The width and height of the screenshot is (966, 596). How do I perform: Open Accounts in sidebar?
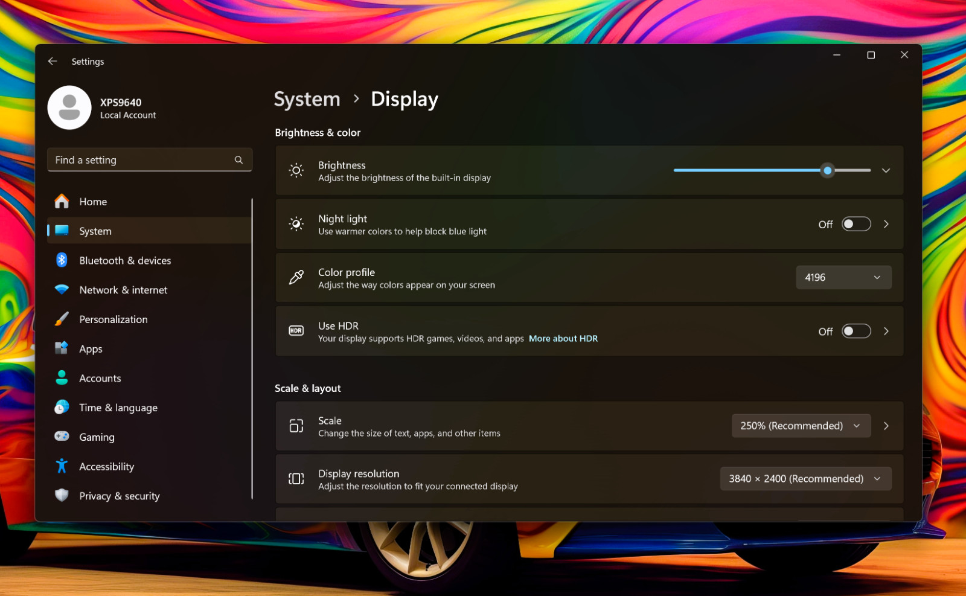(x=149, y=378)
